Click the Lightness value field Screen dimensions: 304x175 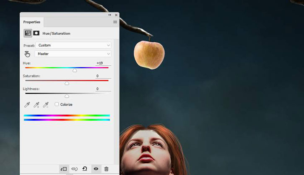[103, 89]
